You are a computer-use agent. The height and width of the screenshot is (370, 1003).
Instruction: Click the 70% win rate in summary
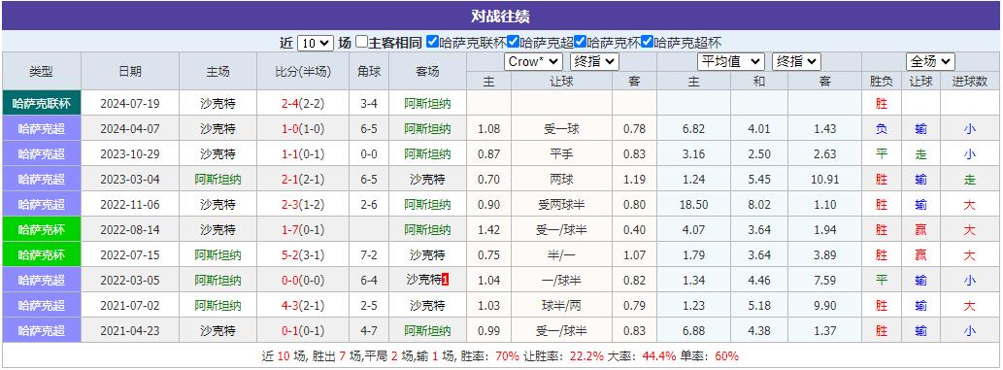tap(507, 355)
